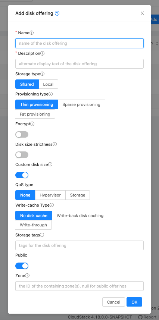
Task: Select Hypervisor QoS type
Action: pos(50,195)
